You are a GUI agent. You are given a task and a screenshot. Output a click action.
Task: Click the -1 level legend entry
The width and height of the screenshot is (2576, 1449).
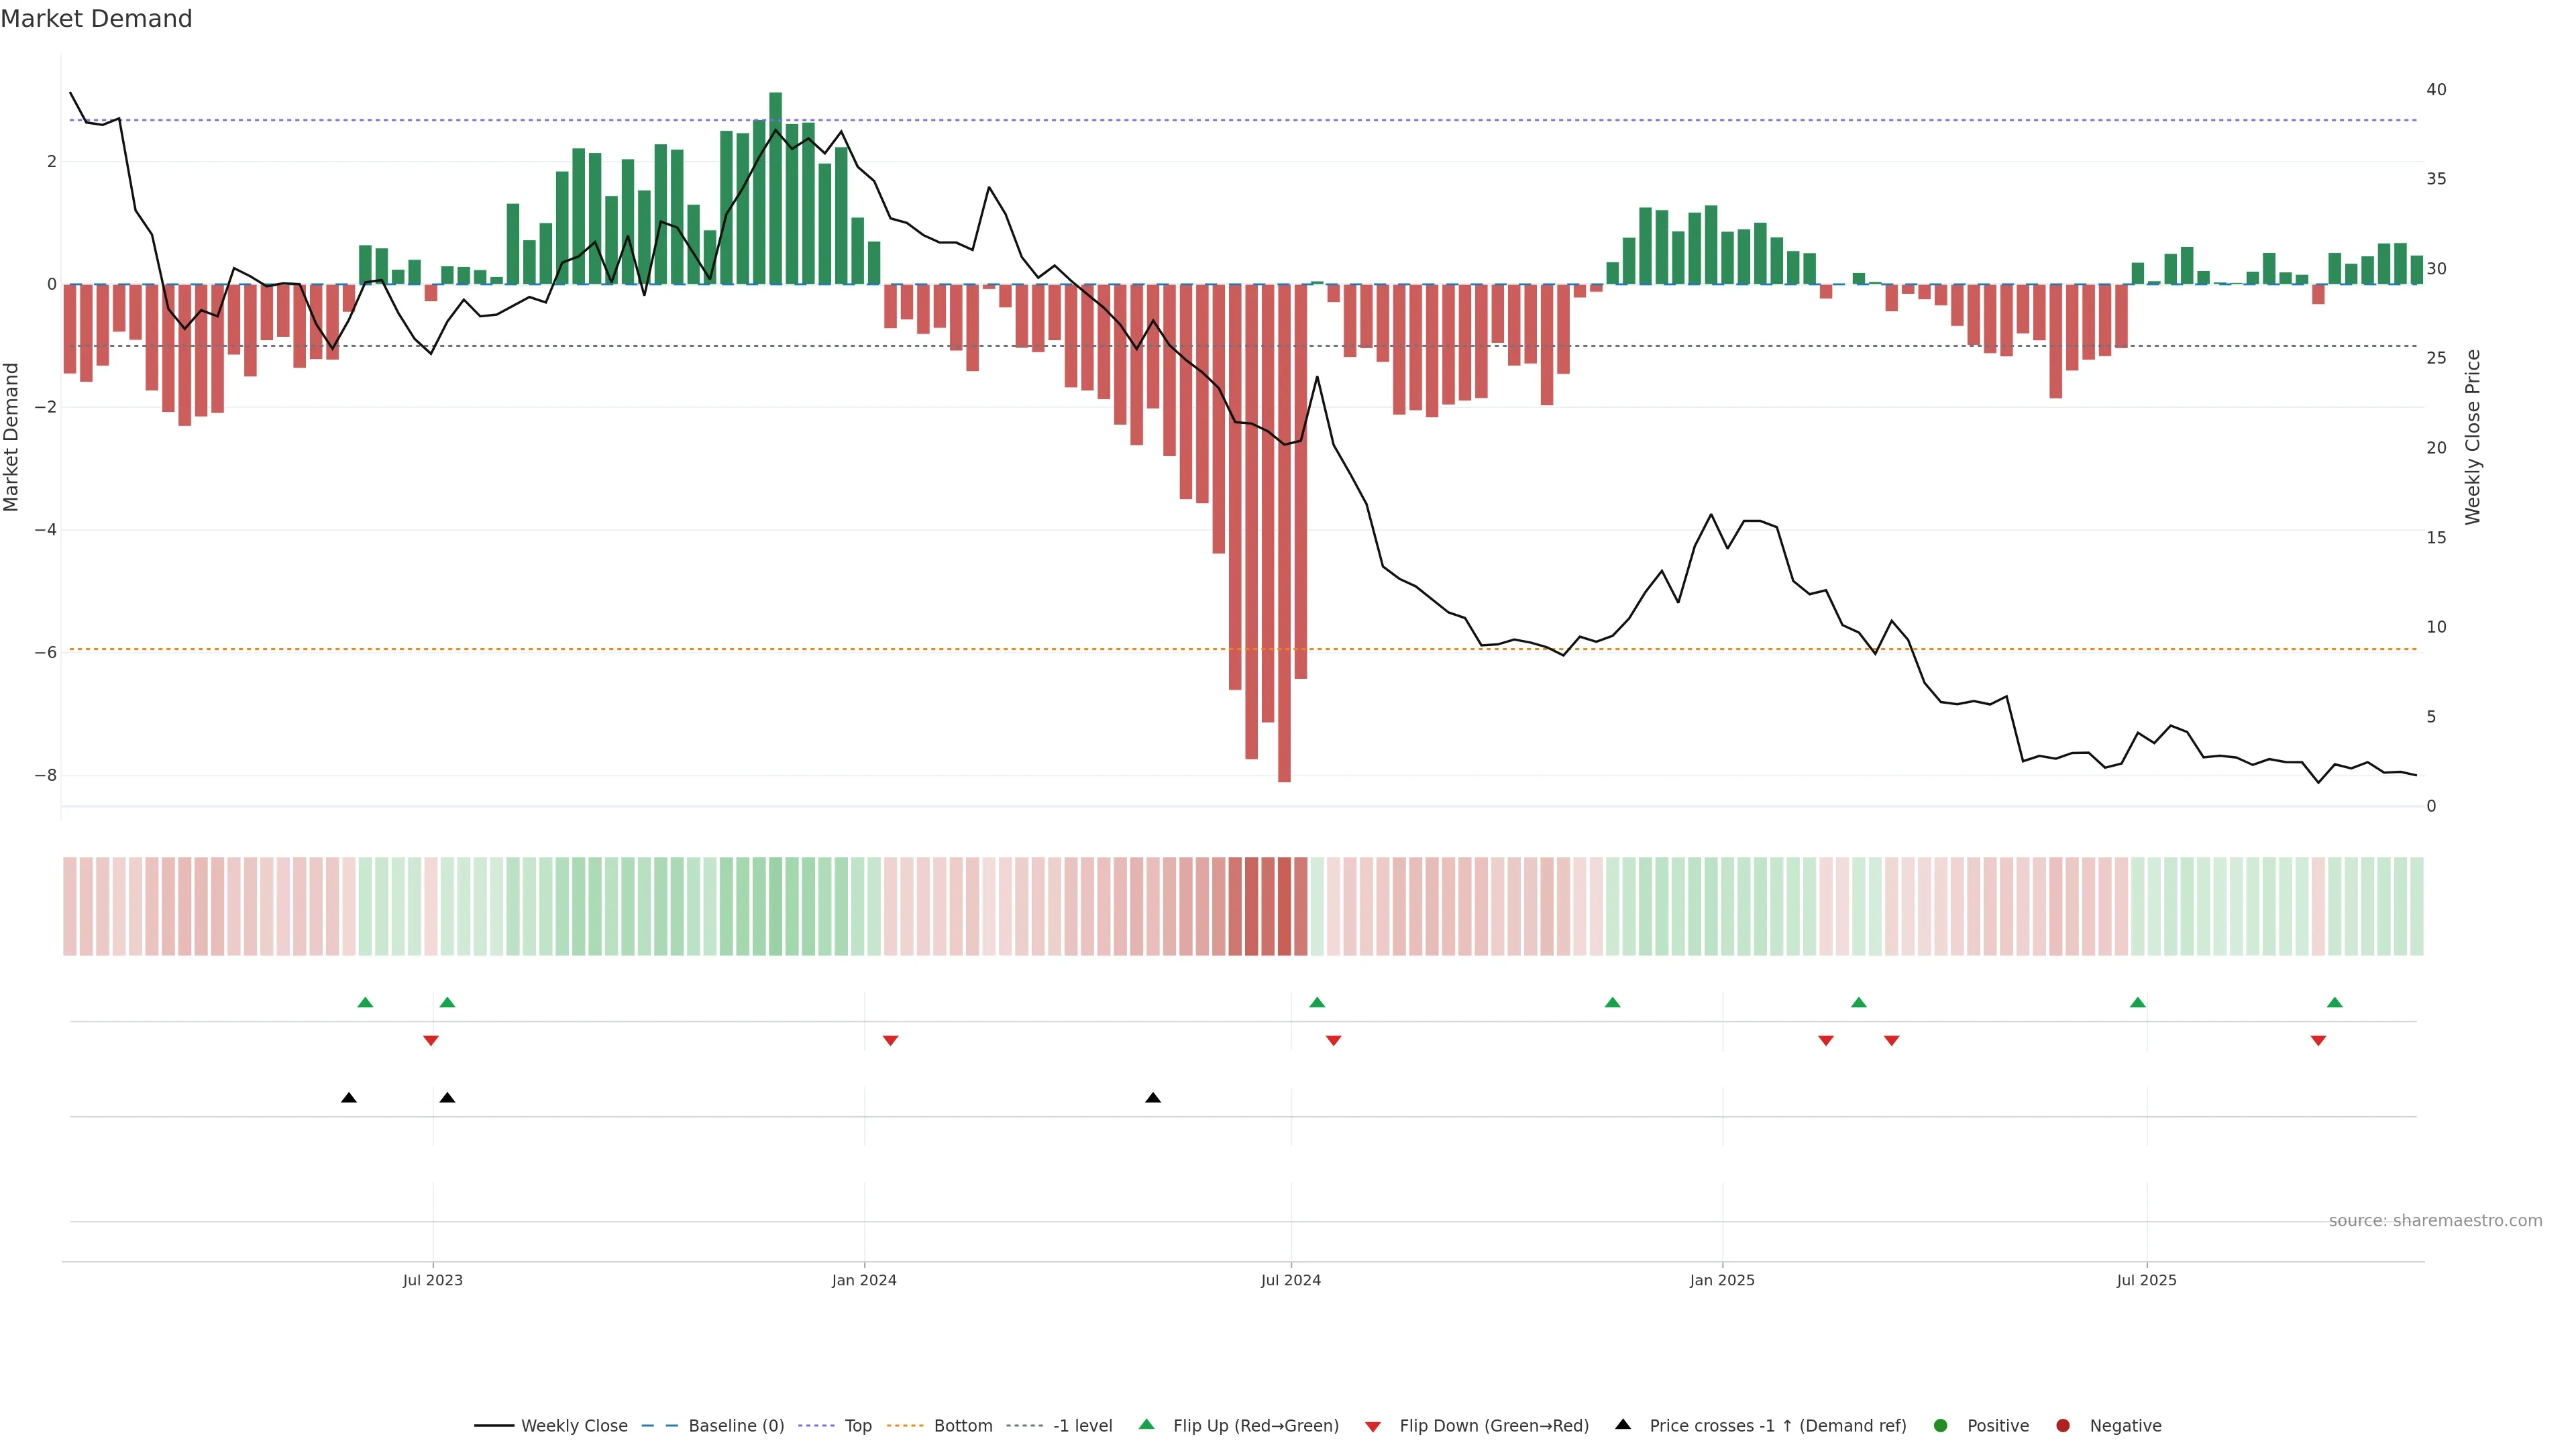tap(1082, 1426)
